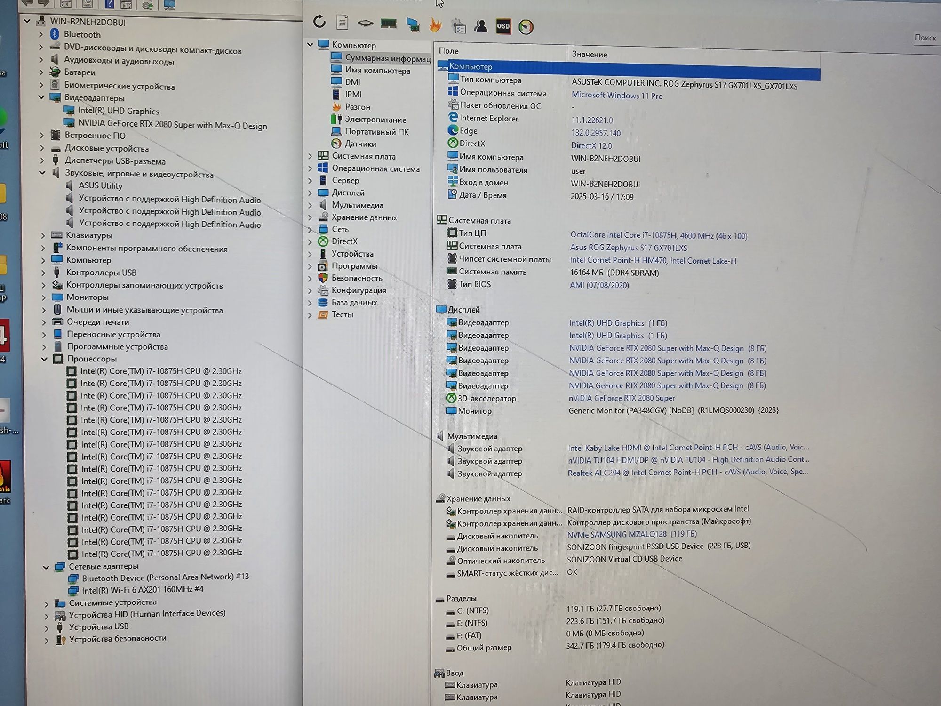941x706 pixels.
Task: Click DirectX Xbox icon in AIDA64 tree
Action: (x=323, y=241)
